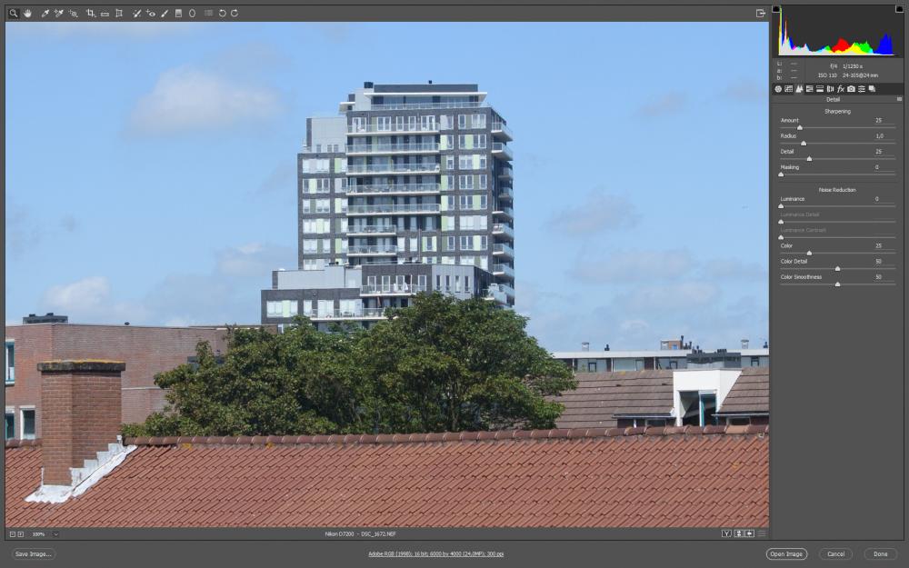Select the Red Eye Removal tool

(x=151, y=13)
